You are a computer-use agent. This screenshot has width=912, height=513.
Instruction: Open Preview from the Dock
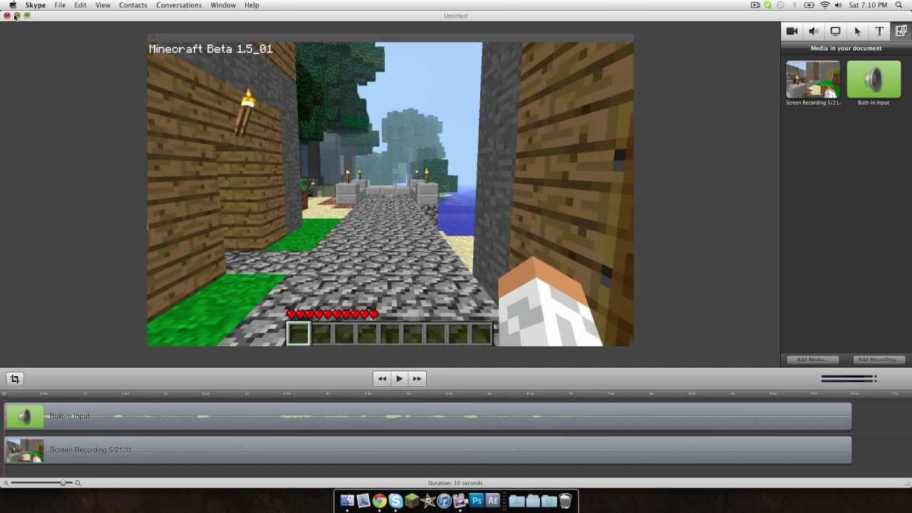point(363,501)
